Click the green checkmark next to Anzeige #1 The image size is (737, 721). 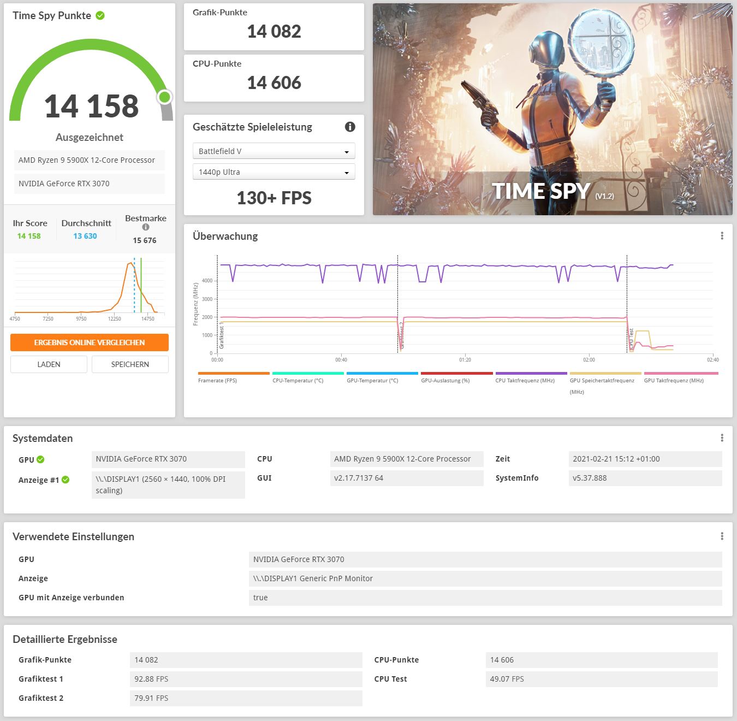point(66,480)
